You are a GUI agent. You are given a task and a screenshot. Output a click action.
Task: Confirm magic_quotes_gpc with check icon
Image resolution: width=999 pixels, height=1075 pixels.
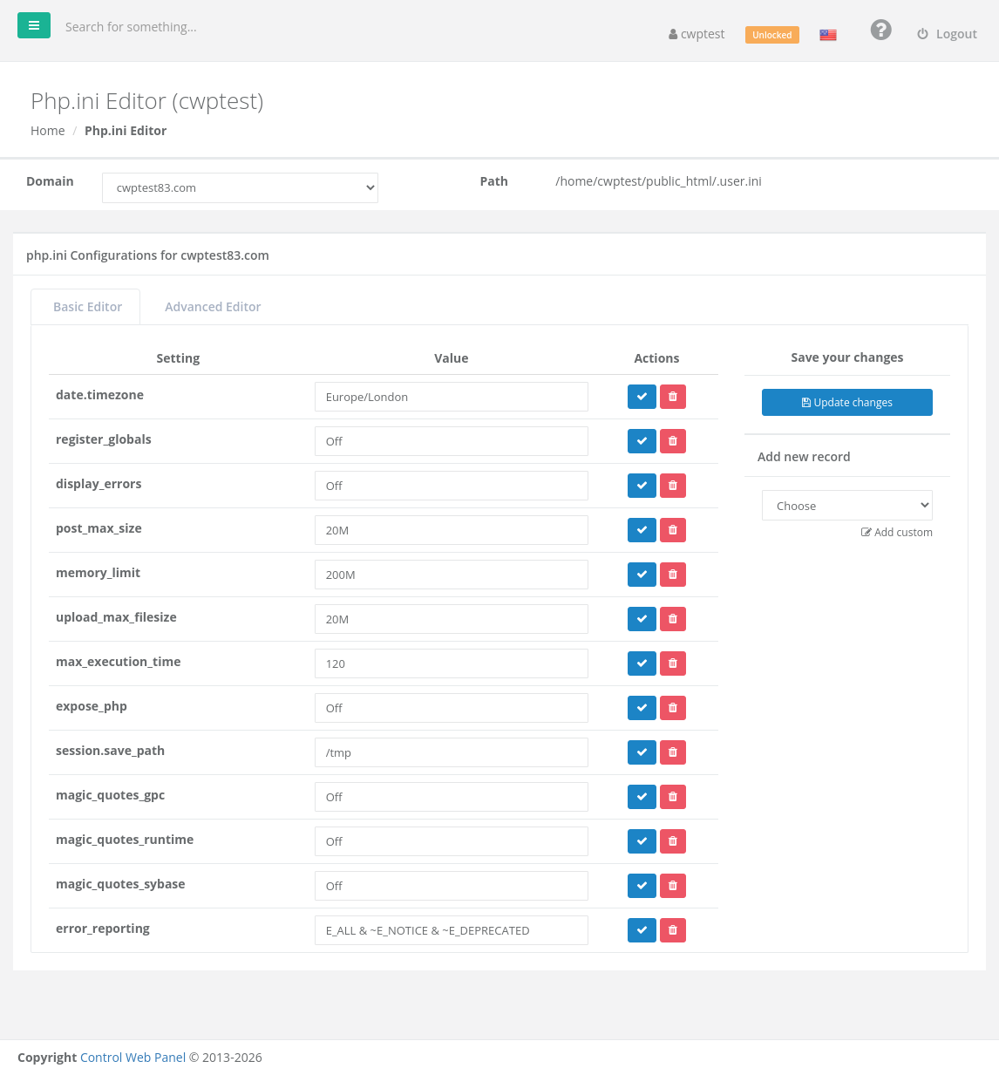642,797
